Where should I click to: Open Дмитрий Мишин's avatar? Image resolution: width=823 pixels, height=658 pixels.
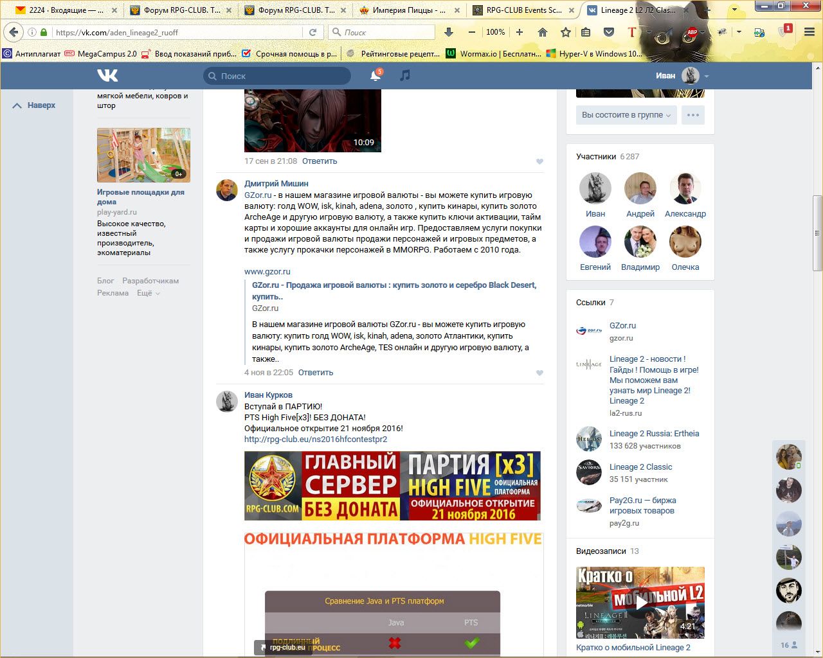click(227, 190)
